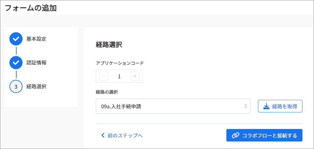
Task: Click the 経路の選択 field label
Action: coord(107,92)
